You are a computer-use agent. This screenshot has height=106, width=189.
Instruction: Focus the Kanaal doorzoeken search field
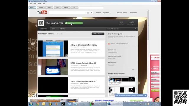[x=121, y=29]
